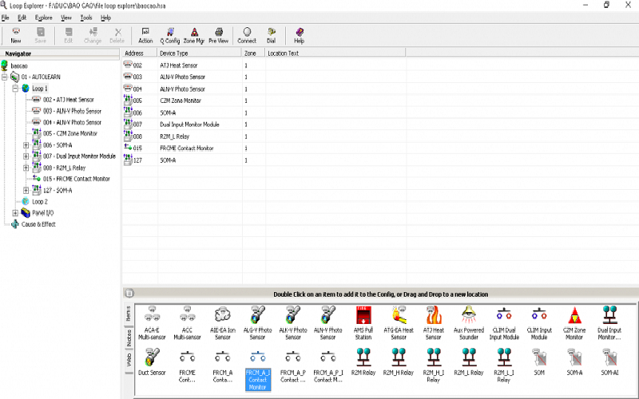This screenshot has width=639, height=399.
Task: Click the palette panel collapse button
Action: coord(129,294)
